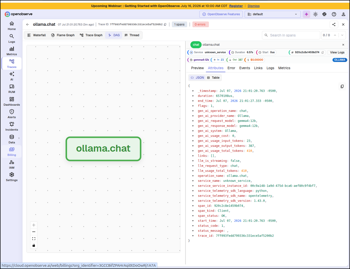This screenshot has width=350, height=269.
Task: Close the span details panel
Action: pyautogui.click(x=343, y=45)
